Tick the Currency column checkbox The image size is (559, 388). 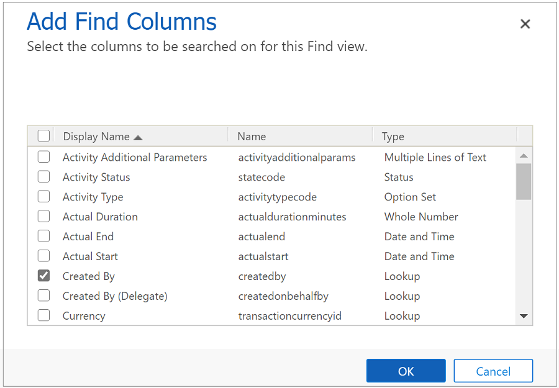click(44, 315)
